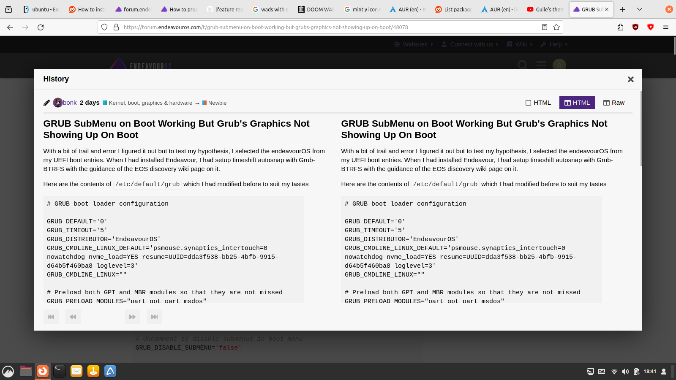Screen dimensions: 676x380
Task: Switch to Guile's theme YouTube tab
Action: [546, 9]
